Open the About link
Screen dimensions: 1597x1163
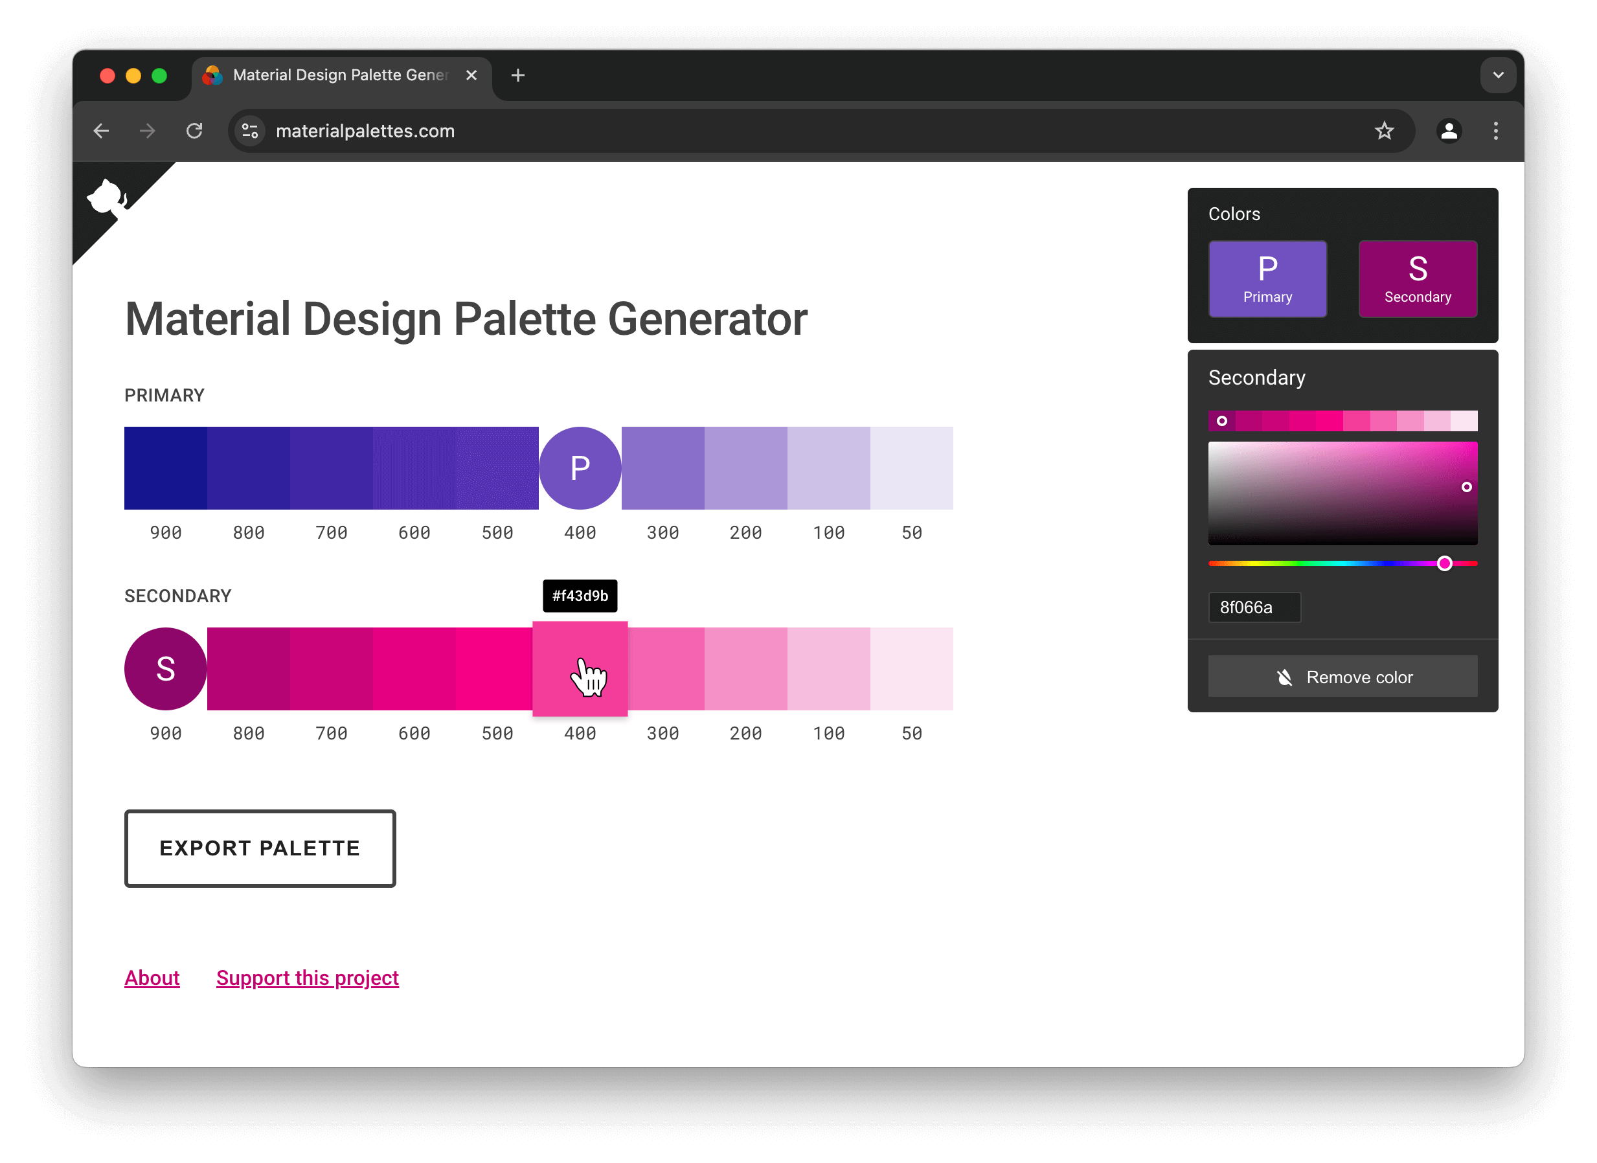click(x=152, y=978)
